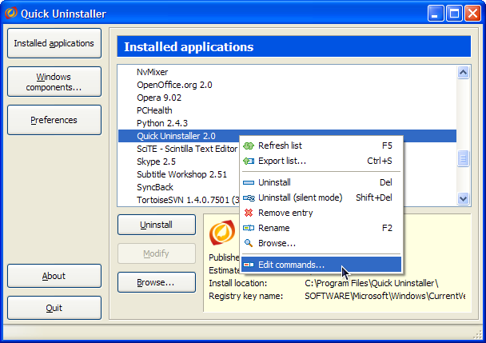This screenshot has height=343, width=486.
Task: Choose Remove entry from context menu
Action: [321, 213]
